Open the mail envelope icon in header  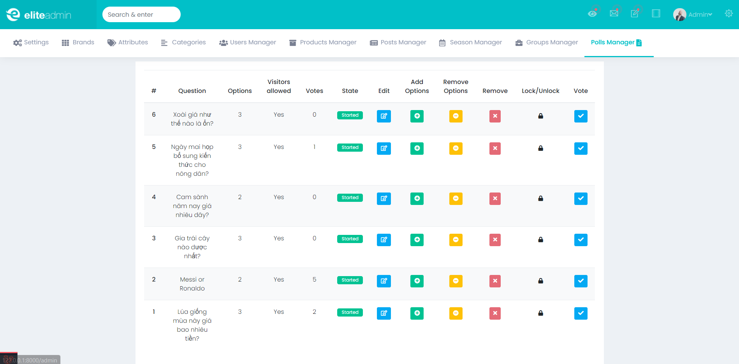(x=614, y=14)
